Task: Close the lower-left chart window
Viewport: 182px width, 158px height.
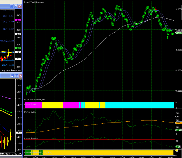Action: click(x=21, y=76)
